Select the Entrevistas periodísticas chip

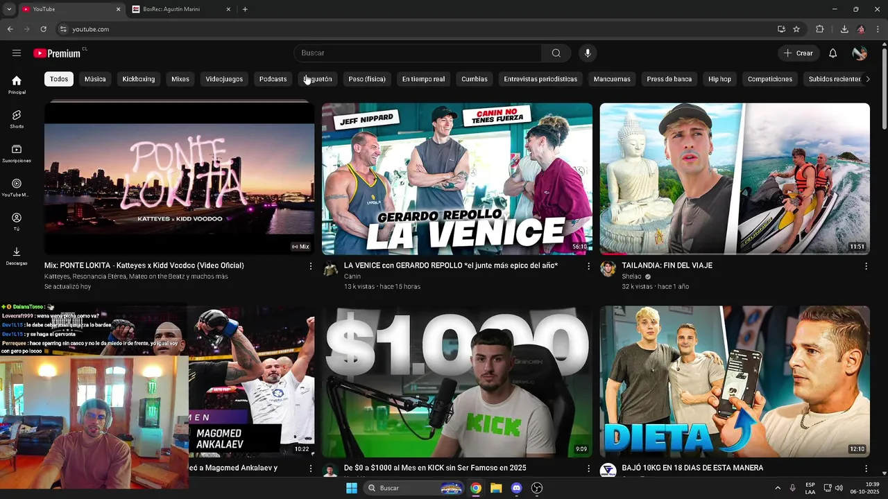click(540, 79)
